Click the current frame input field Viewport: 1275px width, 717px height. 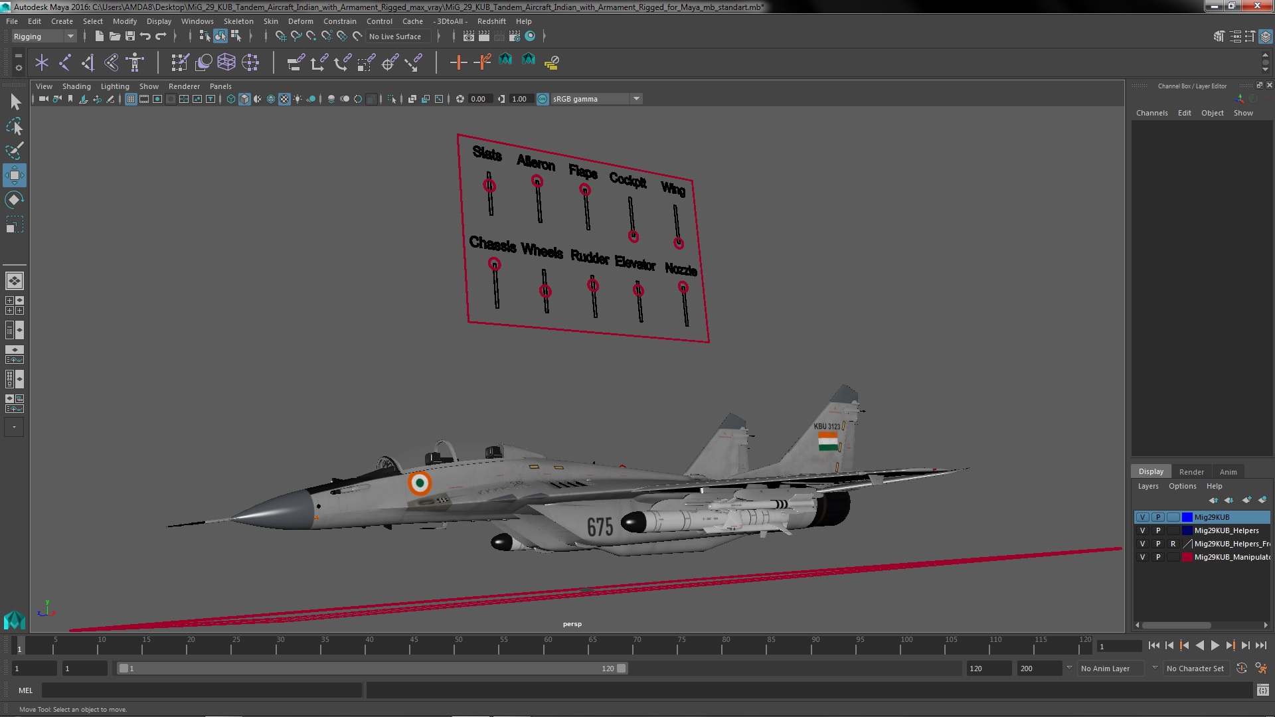click(x=1119, y=646)
